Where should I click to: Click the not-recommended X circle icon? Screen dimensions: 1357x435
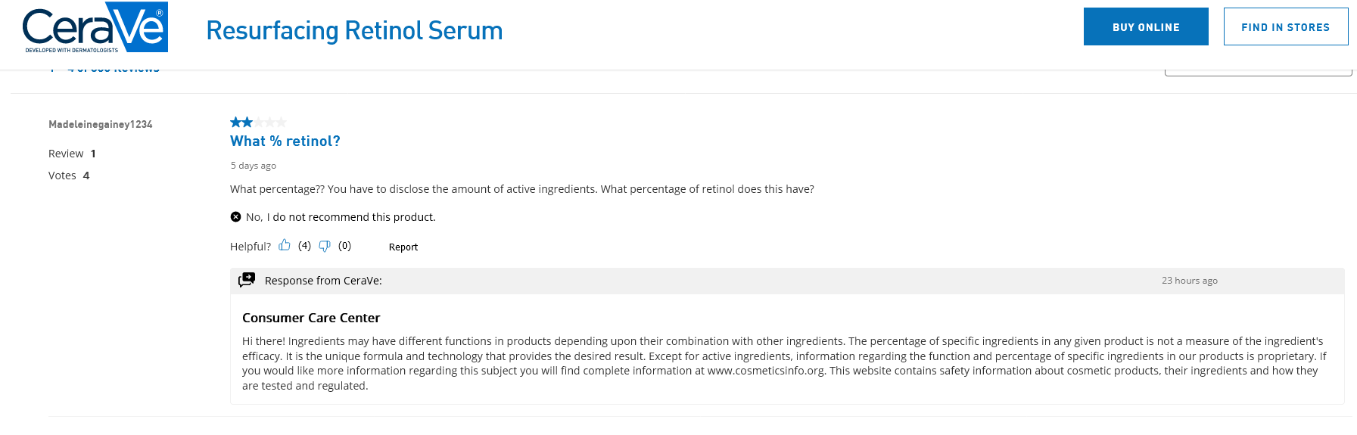click(235, 217)
